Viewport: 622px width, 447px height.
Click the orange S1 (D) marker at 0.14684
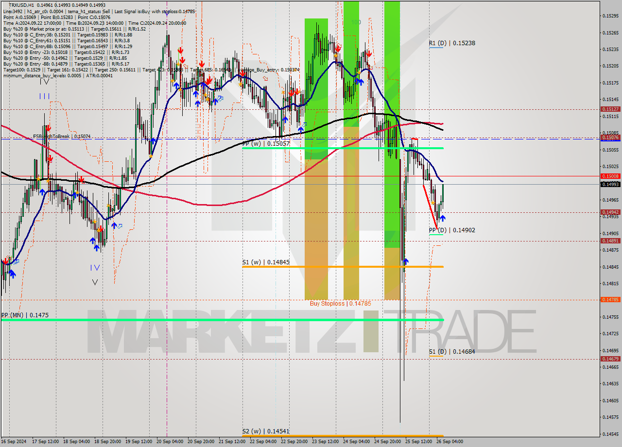(436, 356)
